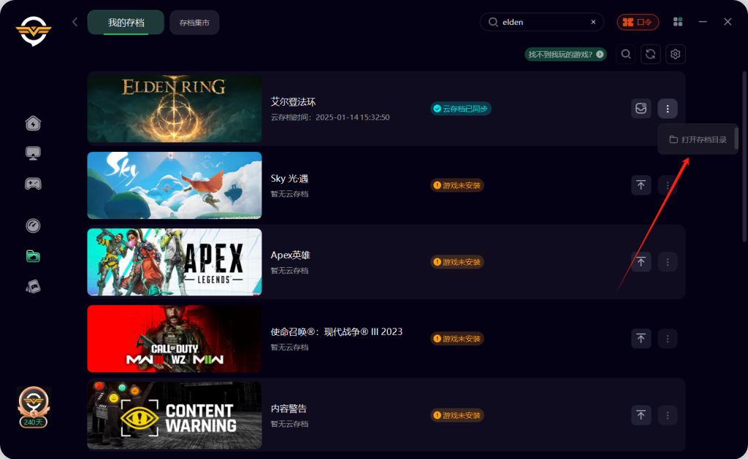Select the monitor icon in sidebar
Image resolution: width=748 pixels, height=459 pixels.
33,153
